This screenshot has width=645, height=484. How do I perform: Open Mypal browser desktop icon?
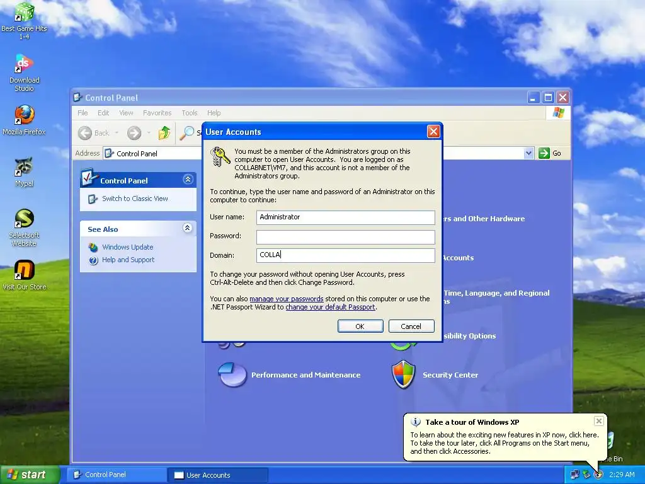(x=25, y=172)
